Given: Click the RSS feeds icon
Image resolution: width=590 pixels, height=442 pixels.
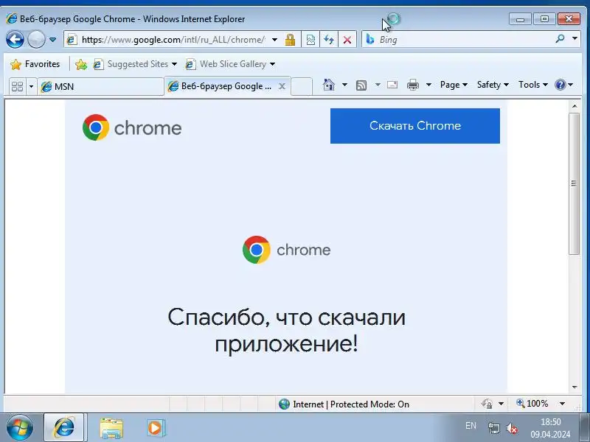Looking at the screenshot, I should (361, 85).
